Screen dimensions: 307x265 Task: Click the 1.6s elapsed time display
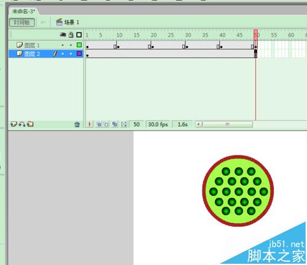click(182, 124)
